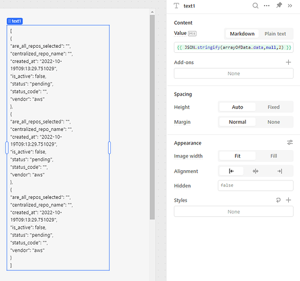Screen dimensions: 300x281
Task: Set alignment to left
Action: pos(231,171)
